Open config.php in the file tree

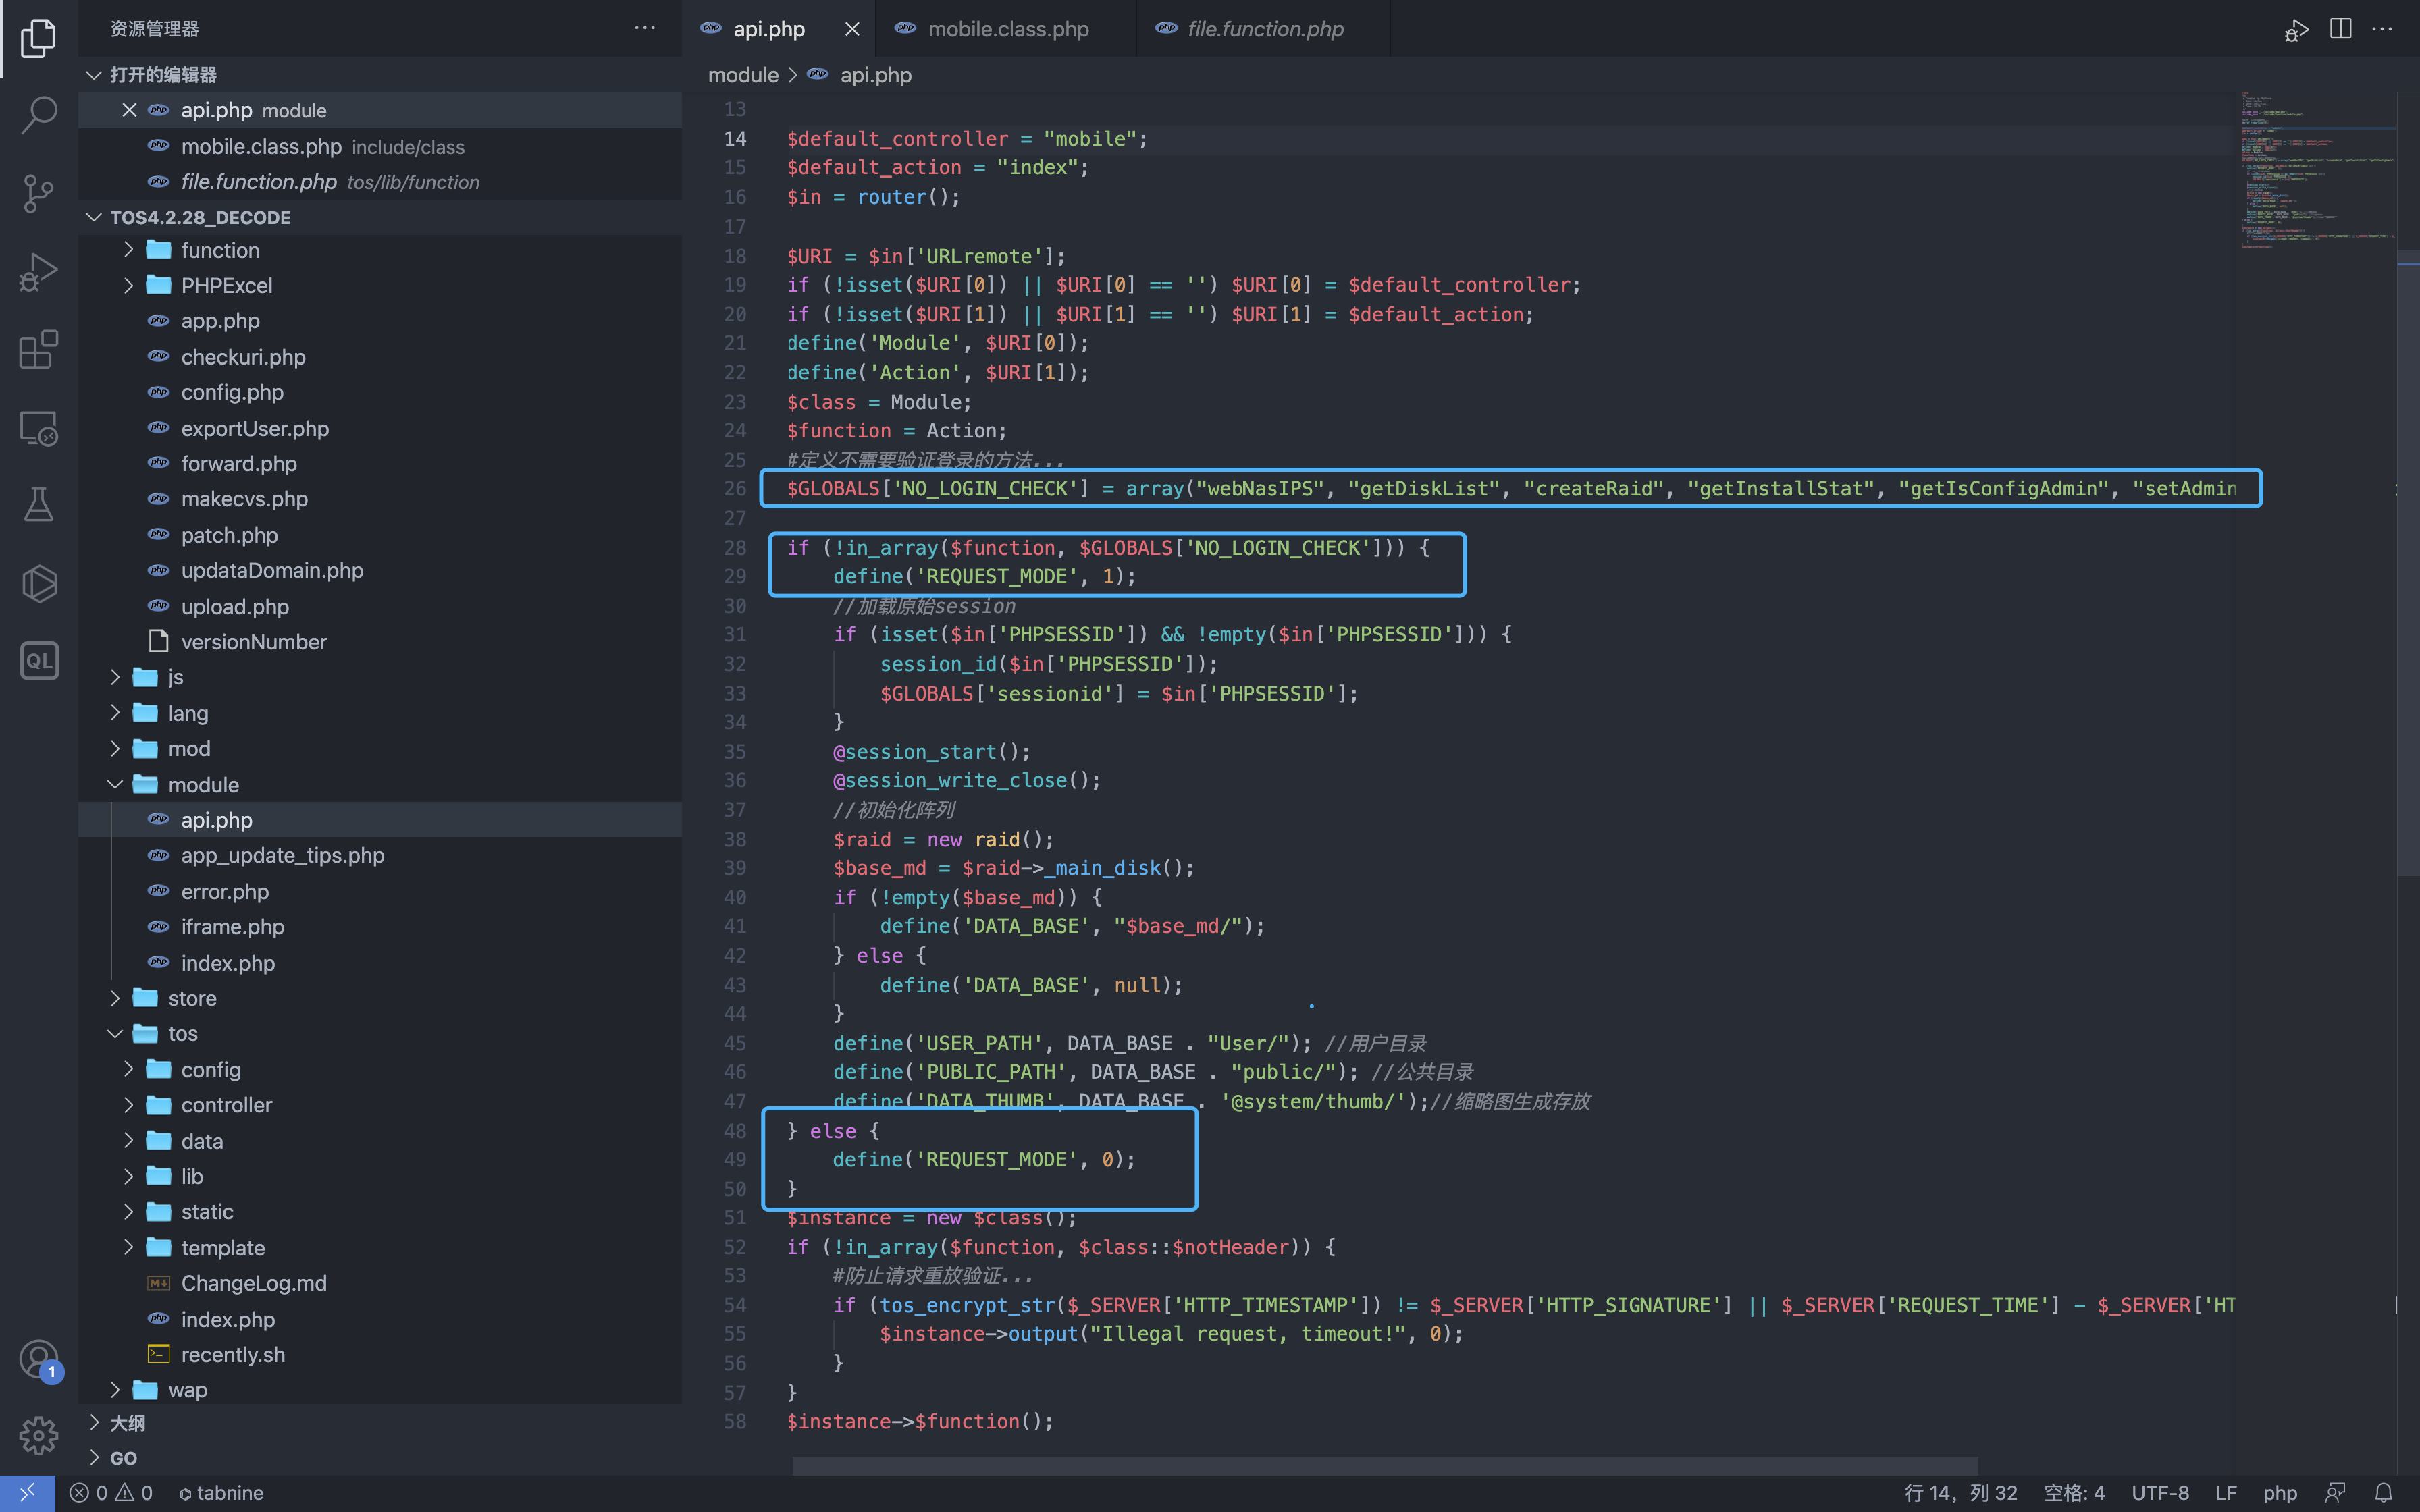pos(232,392)
